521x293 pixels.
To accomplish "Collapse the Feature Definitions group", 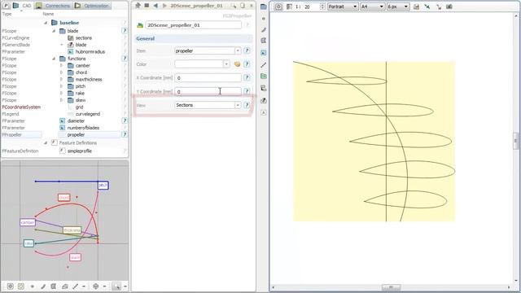I will 46,143.
